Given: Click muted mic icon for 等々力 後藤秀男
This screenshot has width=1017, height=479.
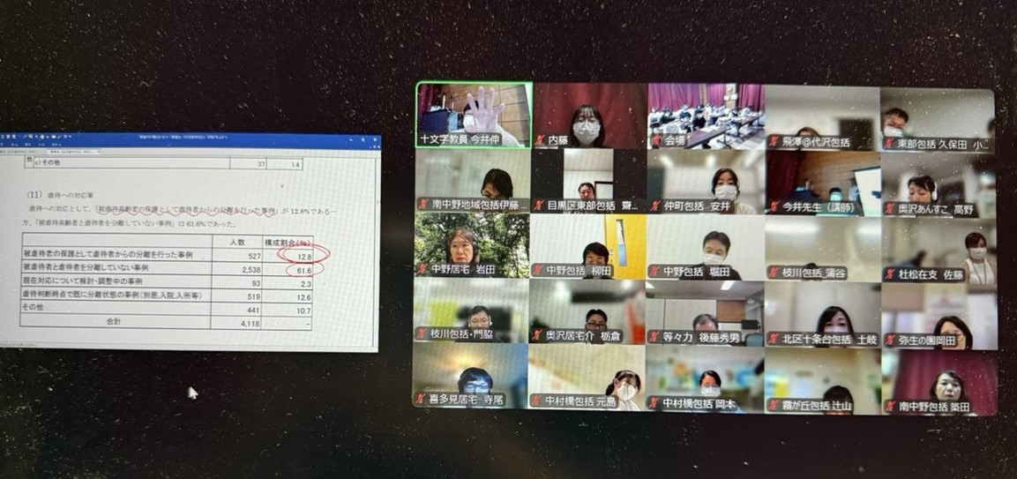Looking at the screenshot, I should tap(655, 336).
